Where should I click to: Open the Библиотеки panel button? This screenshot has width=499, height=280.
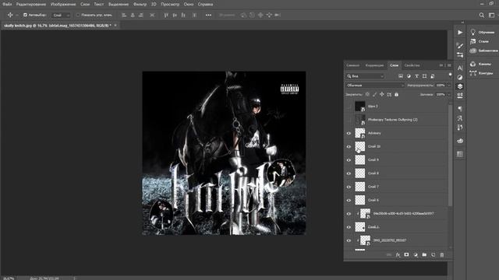point(483,51)
